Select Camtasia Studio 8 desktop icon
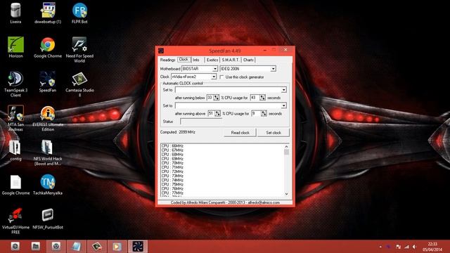The width and height of the screenshot is (450, 253). tap(79, 84)
